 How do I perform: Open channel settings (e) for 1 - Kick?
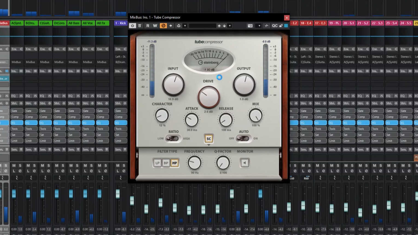pos(124,171)
